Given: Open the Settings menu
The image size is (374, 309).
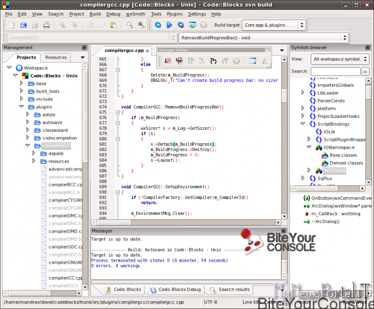Looking at the screenshot, I should point(197,14).
